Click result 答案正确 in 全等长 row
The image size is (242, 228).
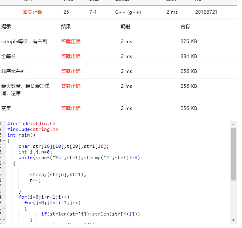point(71,56)
